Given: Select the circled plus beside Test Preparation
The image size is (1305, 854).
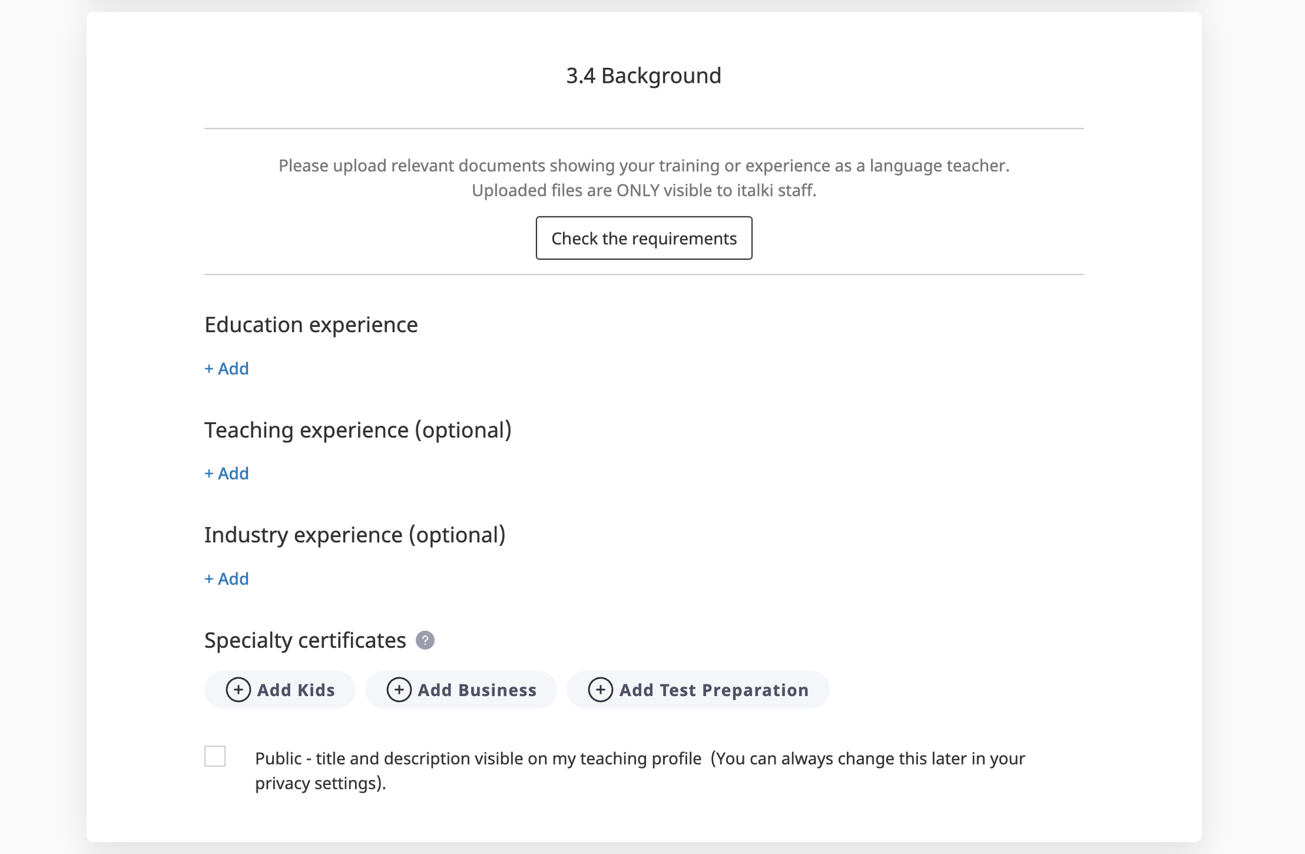Looking at the screenshot, I should click(600, 690).
